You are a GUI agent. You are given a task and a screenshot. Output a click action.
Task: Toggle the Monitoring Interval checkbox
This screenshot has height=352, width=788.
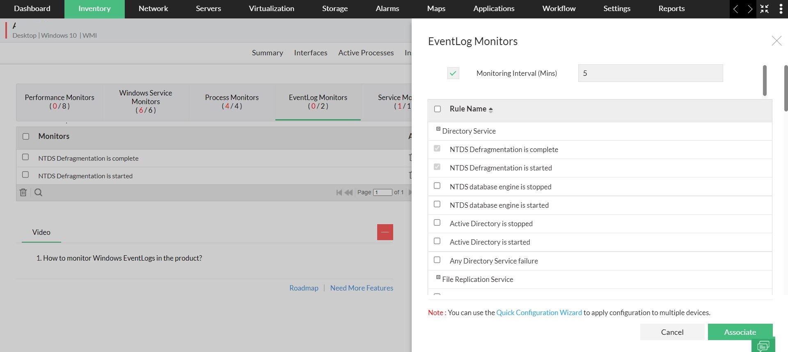pos(453,73)
